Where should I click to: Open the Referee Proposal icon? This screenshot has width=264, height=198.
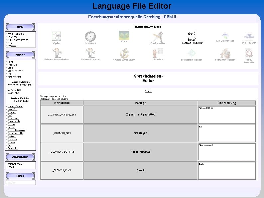click(x=90, y=53)
